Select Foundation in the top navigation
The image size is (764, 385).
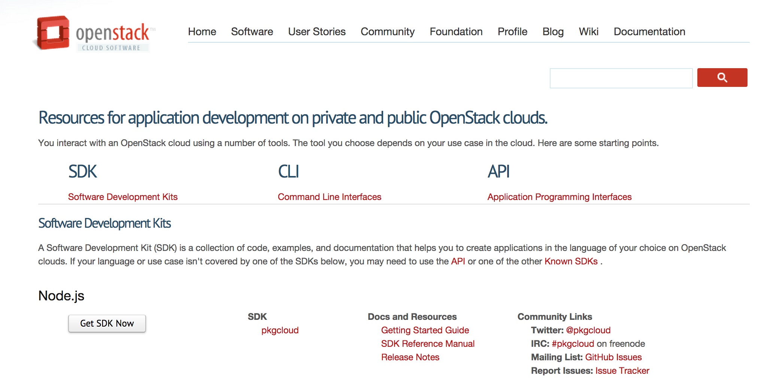[x=456, y=32]
